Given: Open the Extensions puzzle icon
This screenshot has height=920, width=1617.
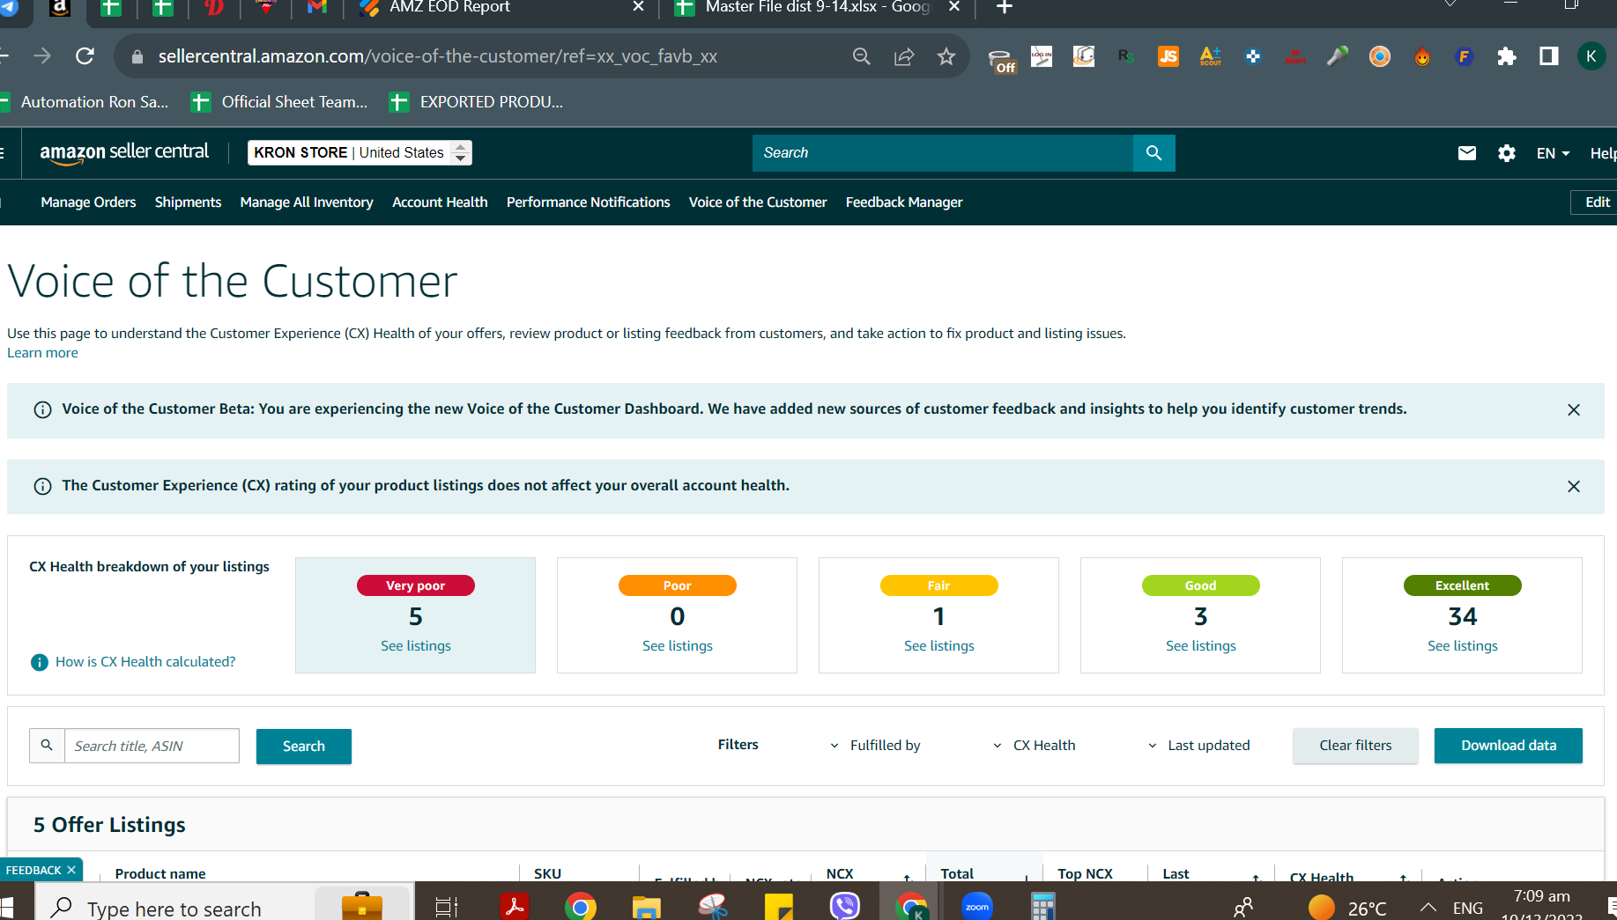Looking at the screenshot, I should [1507, 56].
